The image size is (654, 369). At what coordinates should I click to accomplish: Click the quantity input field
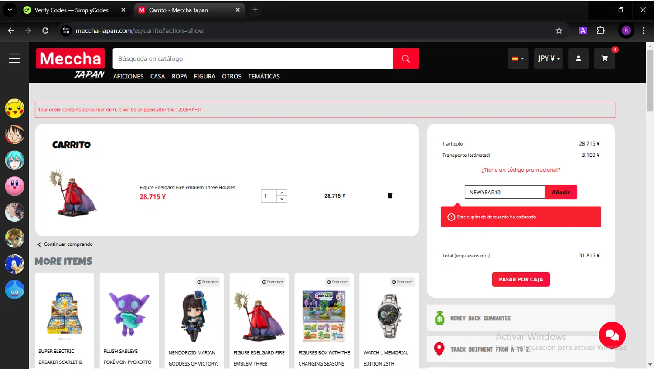(x=269, y=196)
